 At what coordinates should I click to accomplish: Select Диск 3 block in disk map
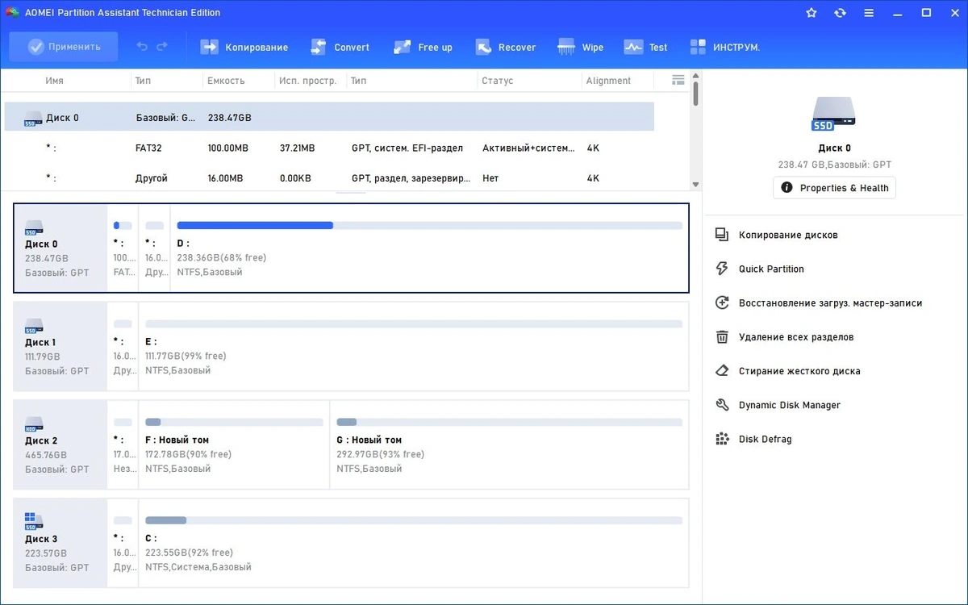(61, 543)
